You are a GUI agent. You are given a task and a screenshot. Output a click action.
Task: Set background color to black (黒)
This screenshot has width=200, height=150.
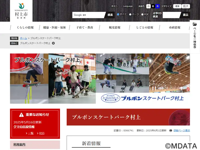point(153,6)
